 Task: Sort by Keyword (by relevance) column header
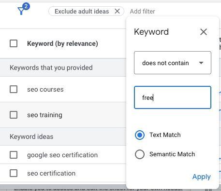click(x=62, y=43)
